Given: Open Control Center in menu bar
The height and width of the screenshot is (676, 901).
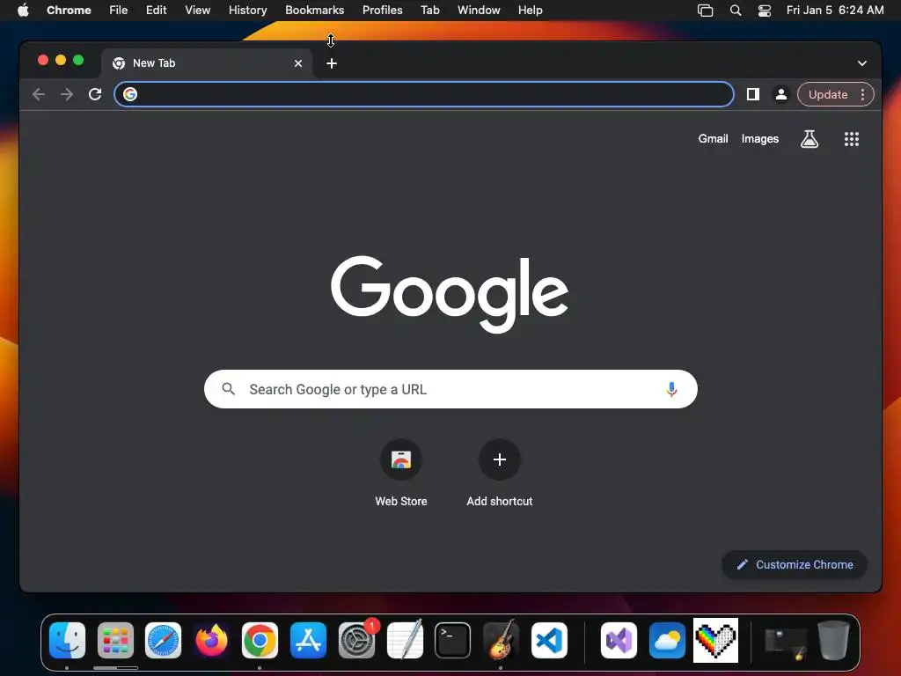Looking at the screenshot, I should coord(765,11).
